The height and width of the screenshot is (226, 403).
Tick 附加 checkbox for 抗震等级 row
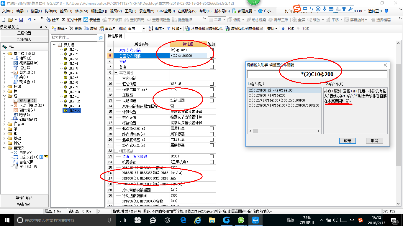click(x=212, y=162)
